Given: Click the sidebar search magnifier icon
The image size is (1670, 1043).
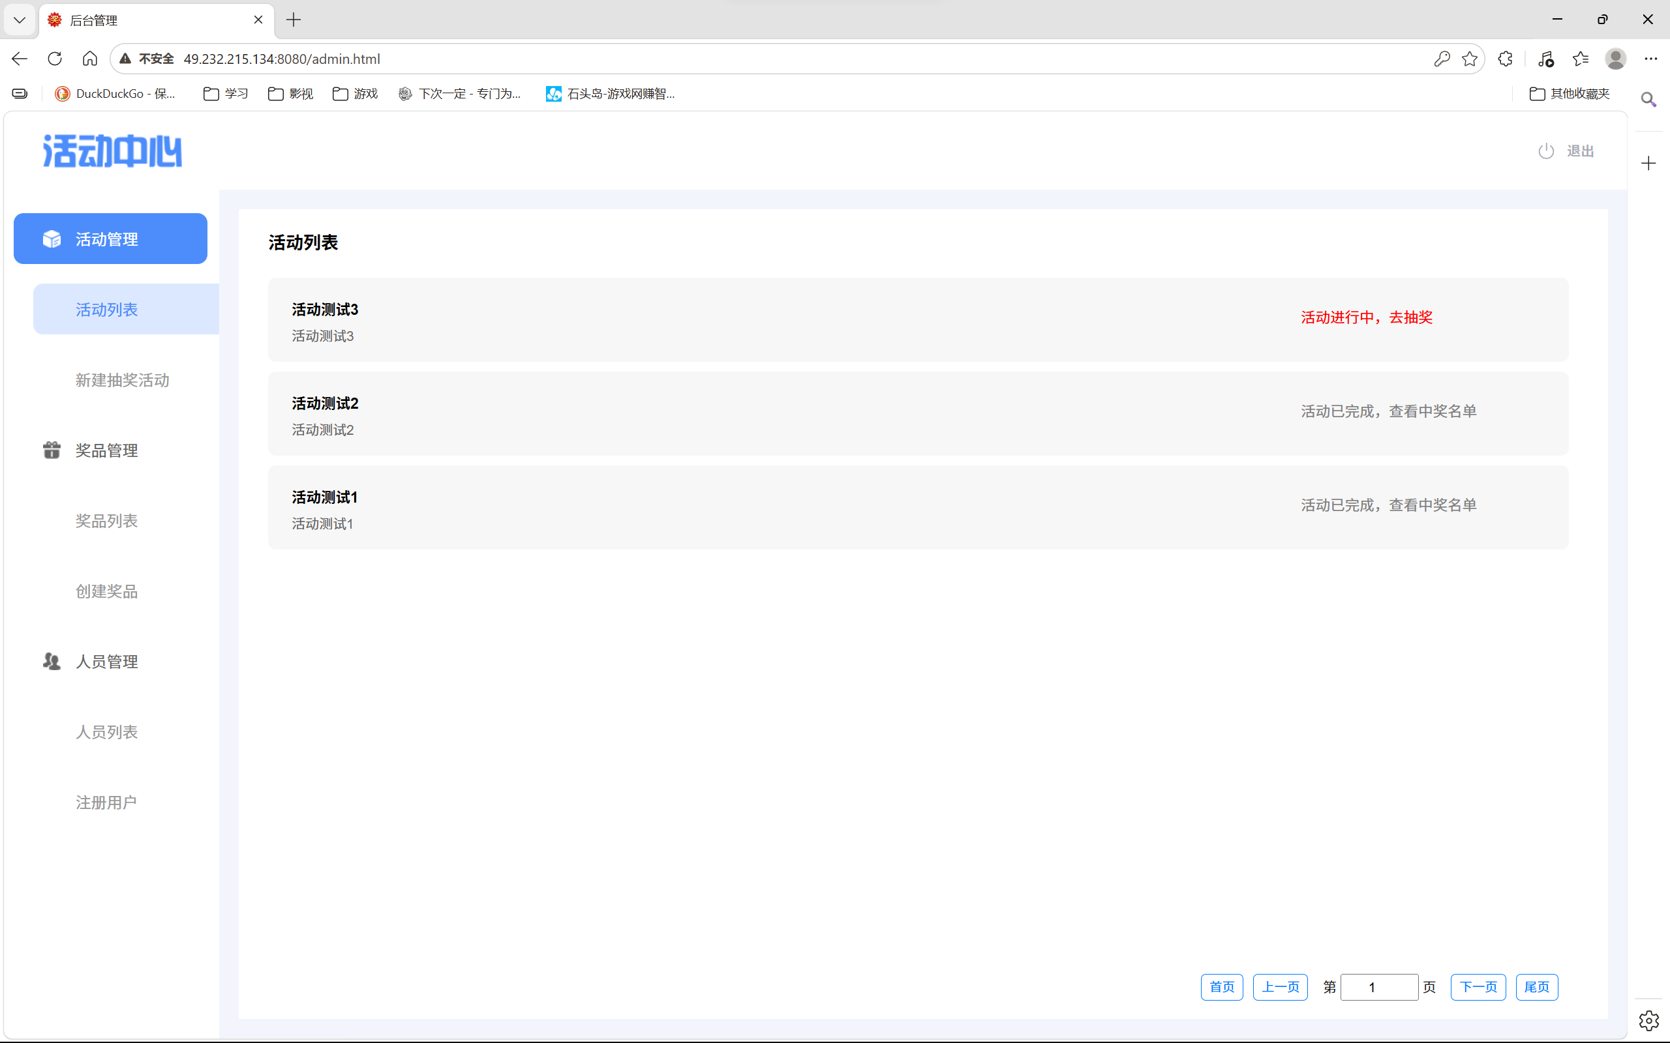Looking at the screenshot, I should [x=1648, y=100].
